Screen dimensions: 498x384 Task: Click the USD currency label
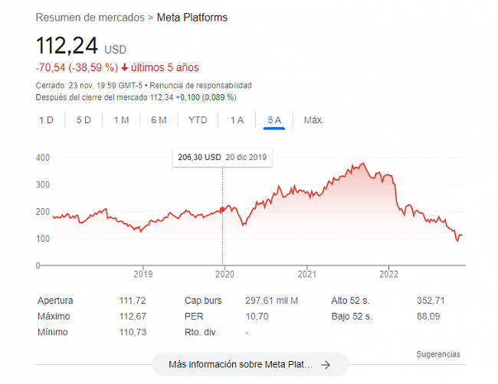(x=115, y=50)
